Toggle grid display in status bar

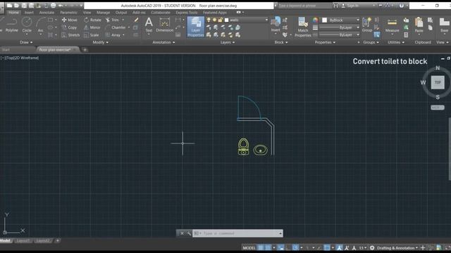pyautogui.click(x=261, y=248)
